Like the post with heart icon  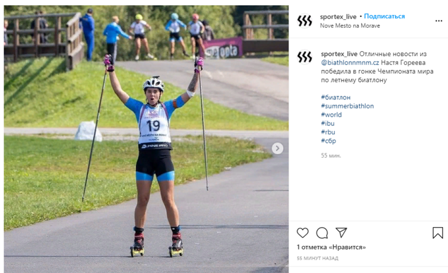point(302,233)
